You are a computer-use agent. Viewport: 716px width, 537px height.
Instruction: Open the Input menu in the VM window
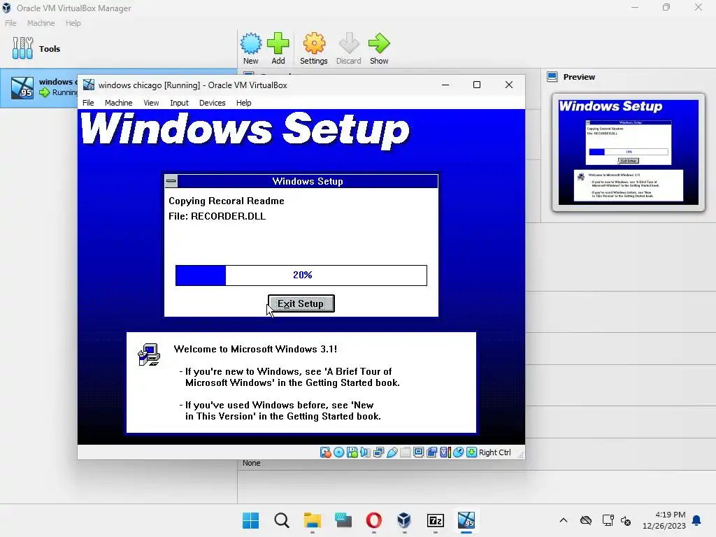tap(179, 103)
